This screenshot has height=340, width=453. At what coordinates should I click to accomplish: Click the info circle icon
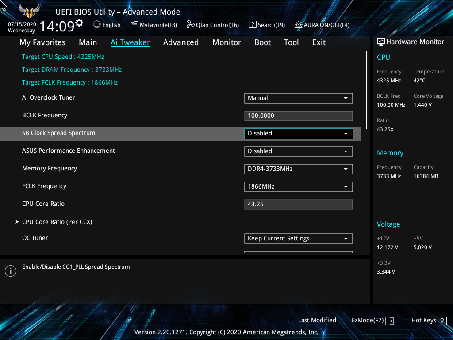coord(11,271)
